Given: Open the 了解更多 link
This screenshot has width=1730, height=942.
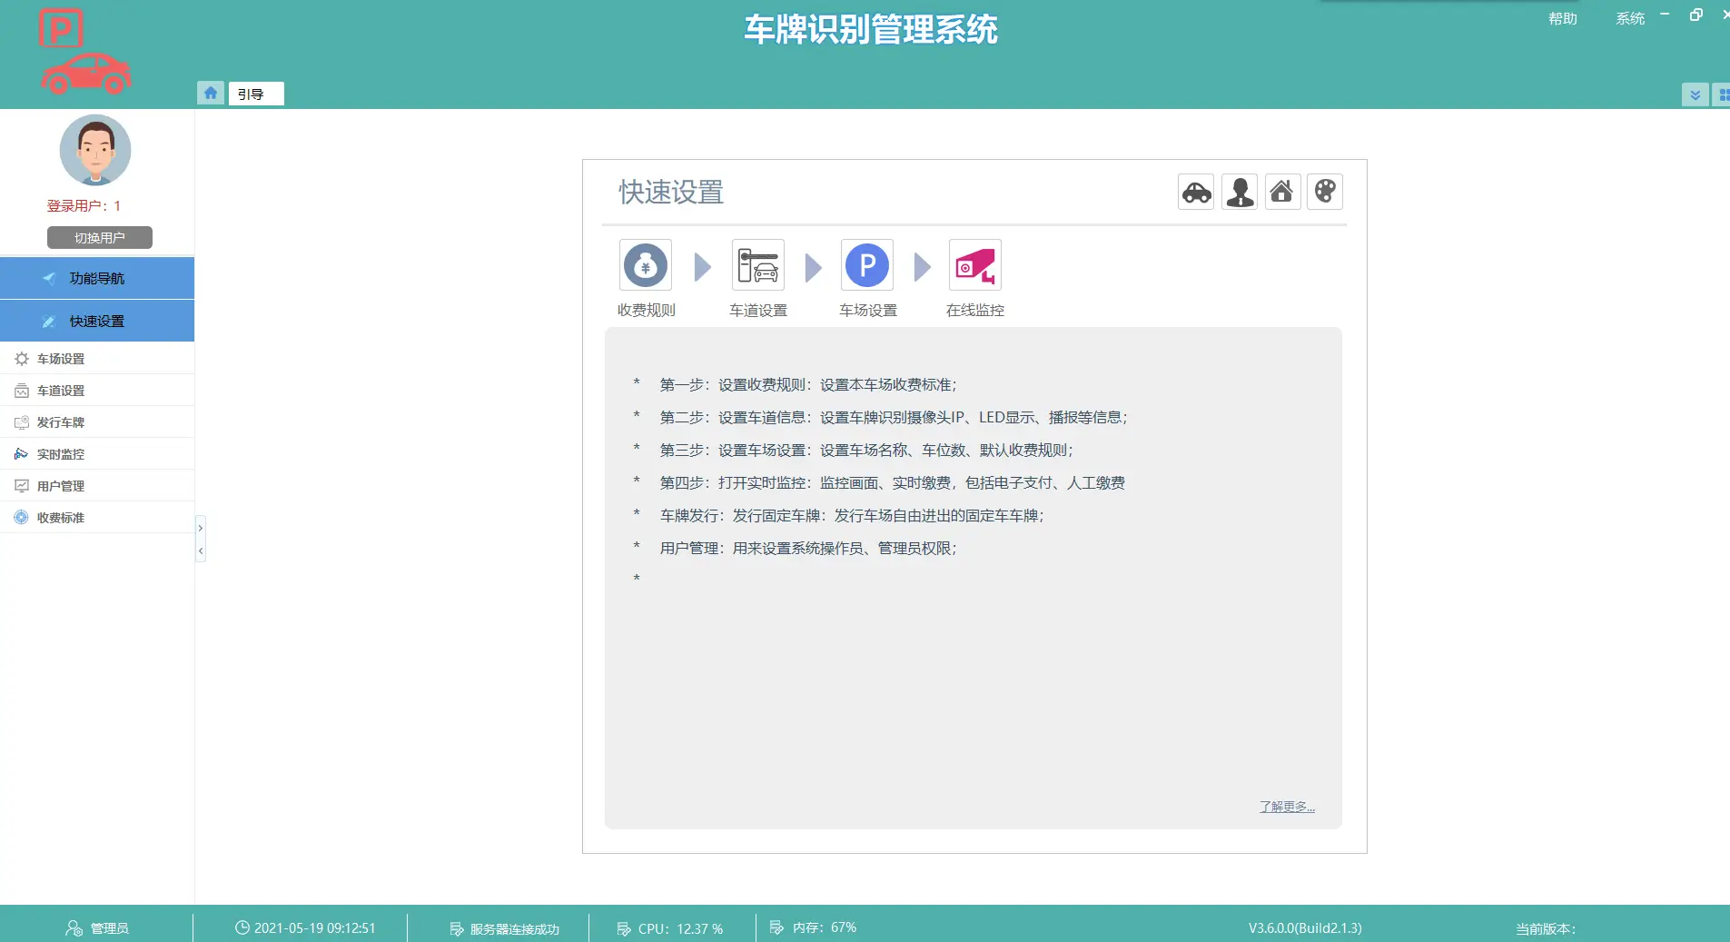Looking at the screenshot, I should 1287,806.
